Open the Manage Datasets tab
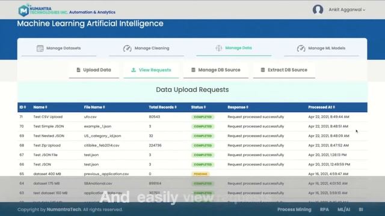This screenshot has width=385, height=216. [59, 48]
